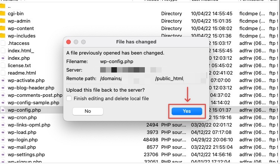This screenshot has width=280, height=164.
Task: Select the wp-blog-header.php filename
Action: tap(31, 88)
